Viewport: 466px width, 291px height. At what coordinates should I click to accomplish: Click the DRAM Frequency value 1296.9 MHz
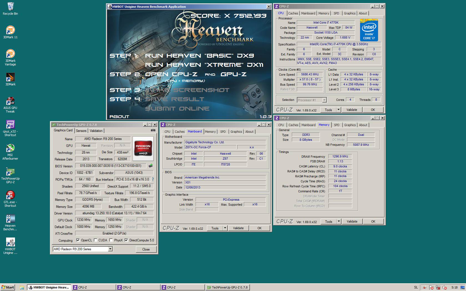tap(340, 156)
